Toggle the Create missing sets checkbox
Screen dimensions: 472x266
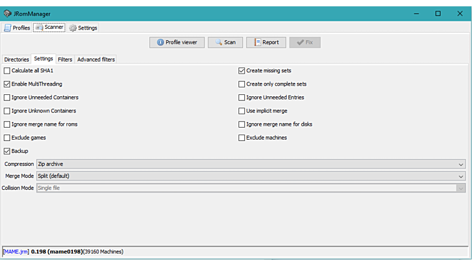(242, 71)
